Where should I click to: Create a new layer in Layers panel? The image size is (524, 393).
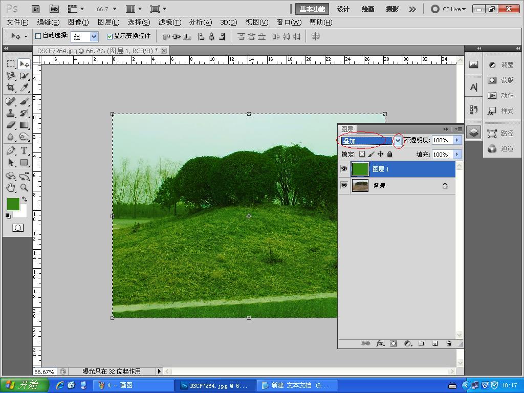pos(435,343)
